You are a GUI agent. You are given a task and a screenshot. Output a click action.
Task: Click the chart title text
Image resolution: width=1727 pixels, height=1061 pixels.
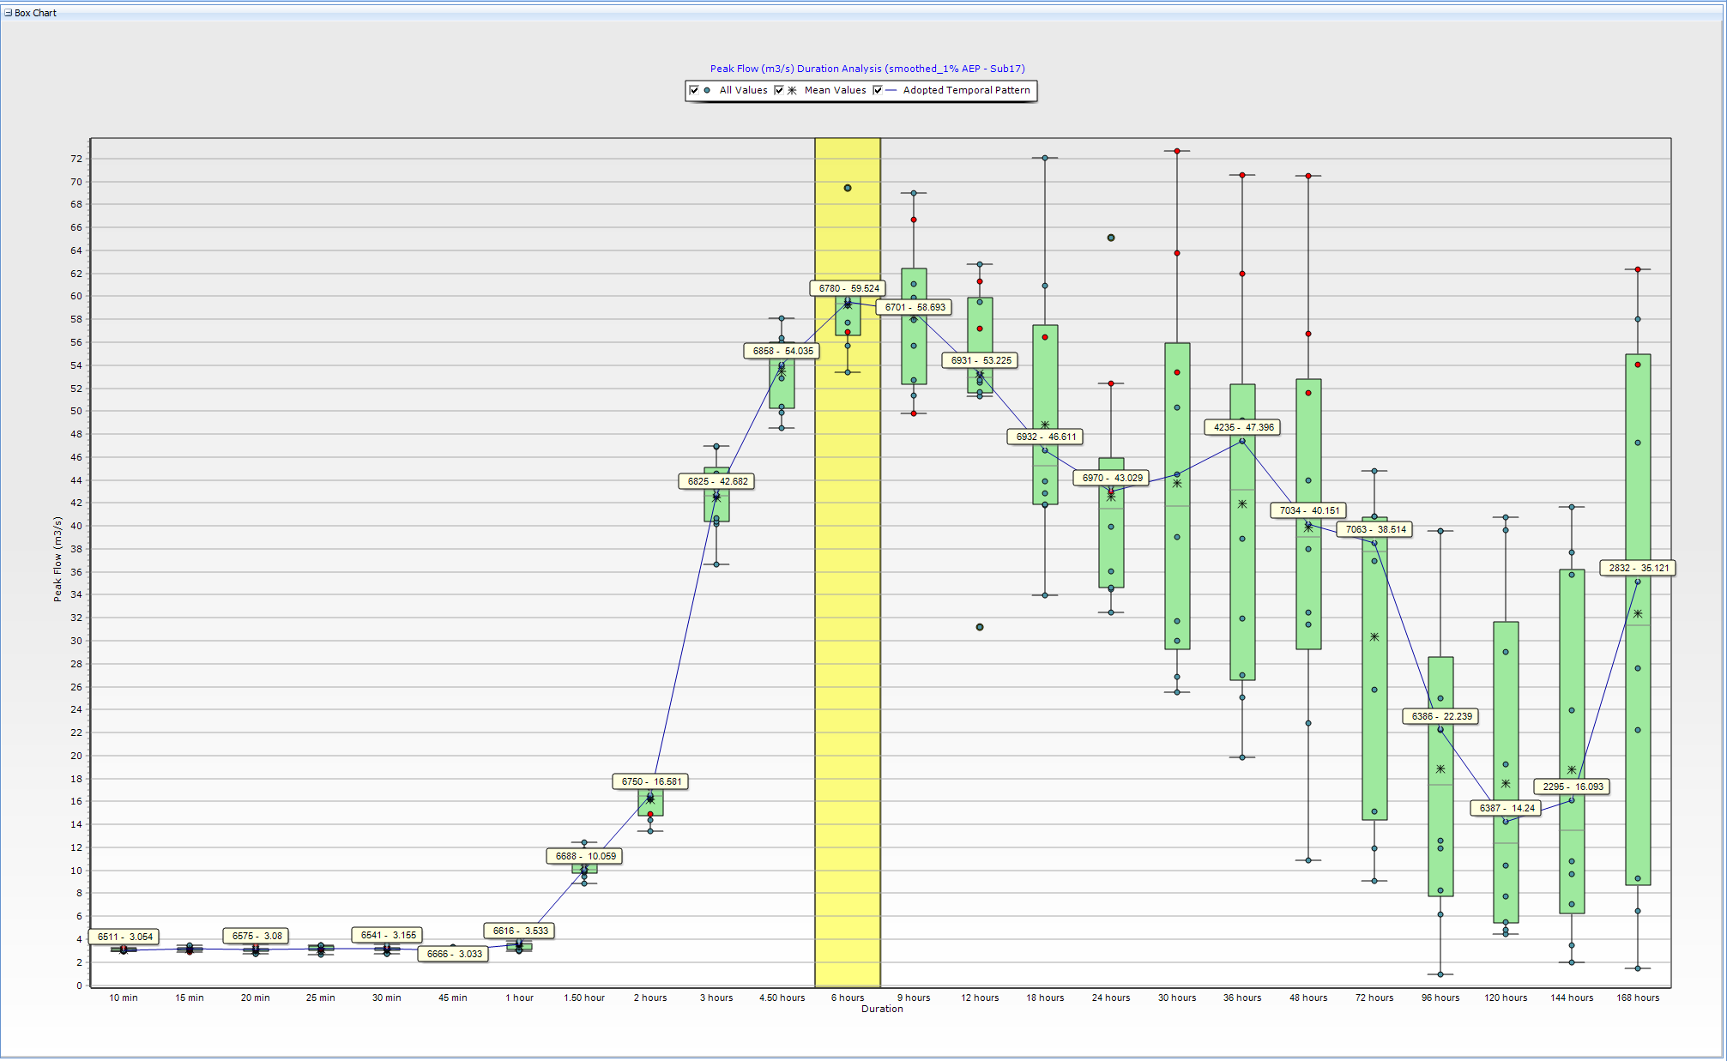[867, 69]
